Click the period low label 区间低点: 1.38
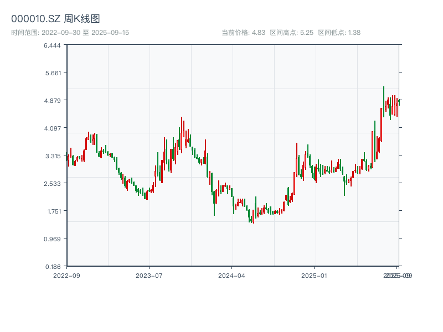 click(x=339, y=33)
